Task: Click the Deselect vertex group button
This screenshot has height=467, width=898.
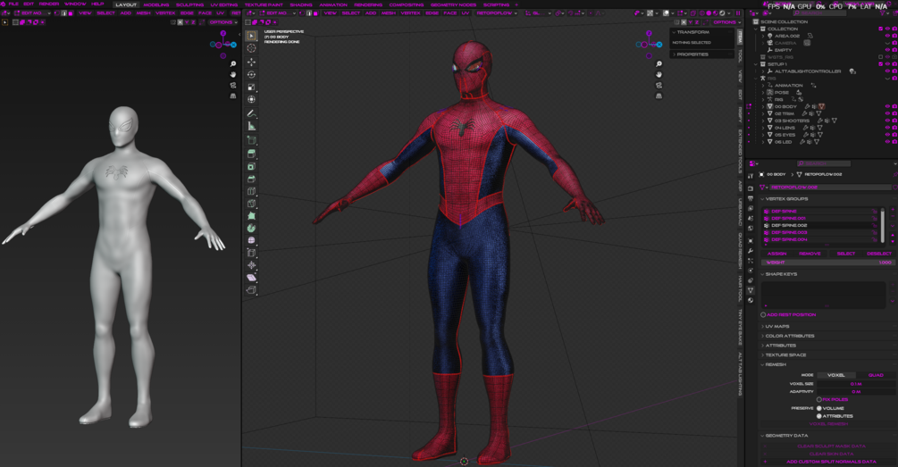Action: [x=878, y=254]
